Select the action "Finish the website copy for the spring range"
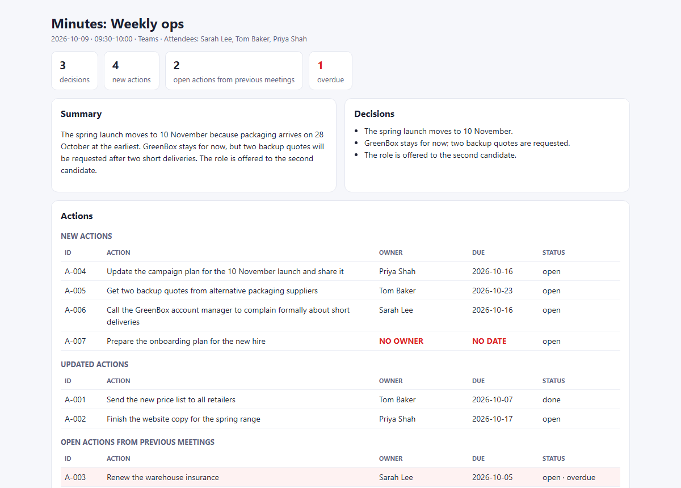This screenshot has height=488, width=681. (x=183, y=419)
